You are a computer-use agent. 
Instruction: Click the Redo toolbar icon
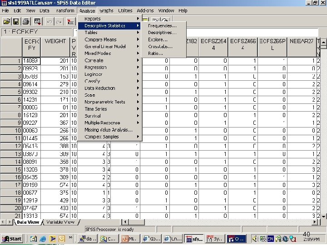point(59,21)
